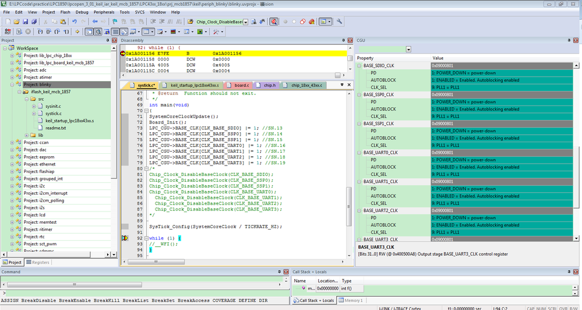
Task: Open the Configuration wrench icon
Action: tap(340, 22)
